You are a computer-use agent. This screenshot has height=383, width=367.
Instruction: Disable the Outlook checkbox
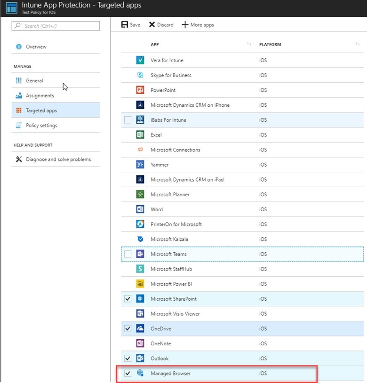[127, 358]
